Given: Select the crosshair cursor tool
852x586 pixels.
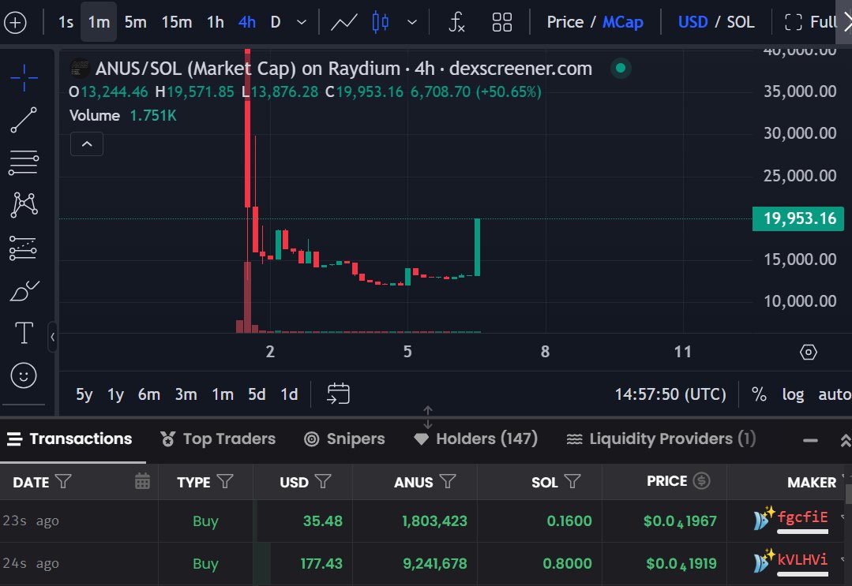Looking at the screenshot, I should coord(24,77).
